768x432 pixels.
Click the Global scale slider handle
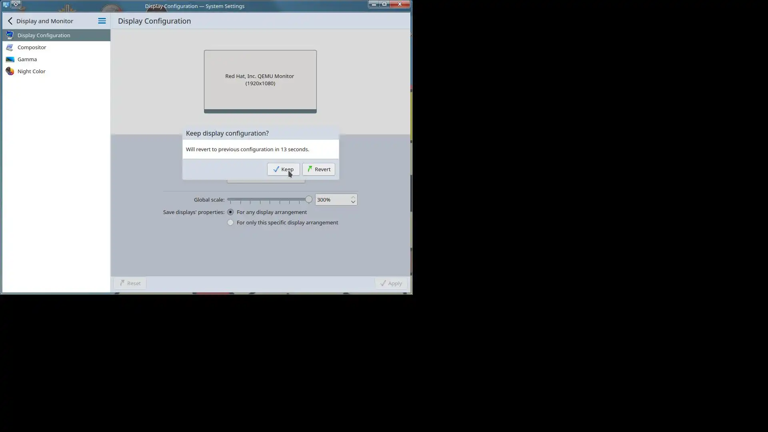[x=308, y=199]
